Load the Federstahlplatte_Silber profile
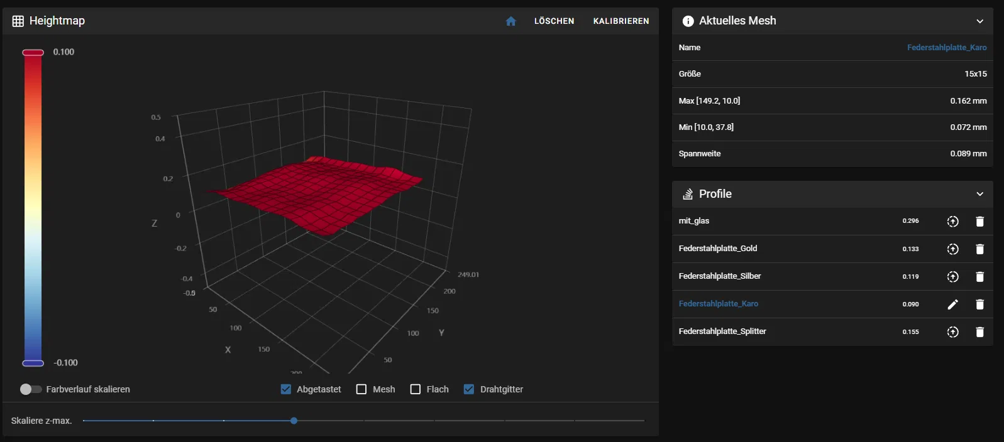 click(x=953, y=276)
